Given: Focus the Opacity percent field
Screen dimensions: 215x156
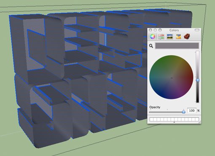Looking at the screenshot, I should 192,110.
